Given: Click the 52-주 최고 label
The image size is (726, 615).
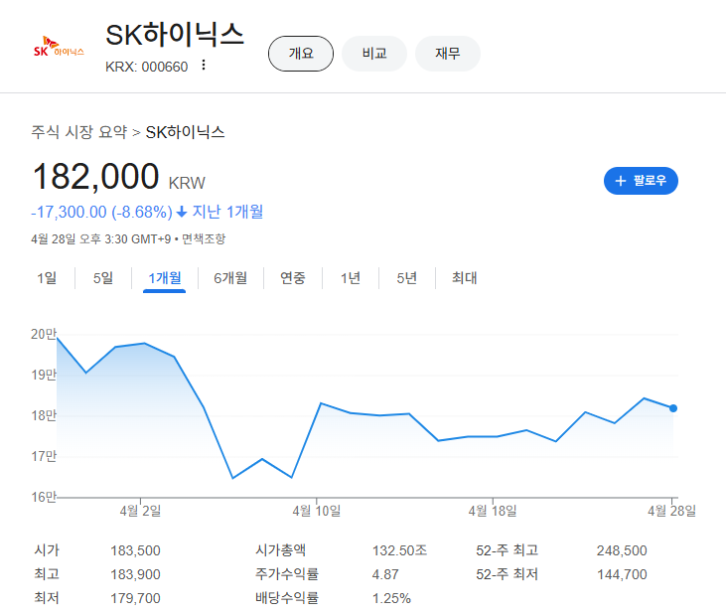Looking at the screenshot, I should (x=507, y=550).
